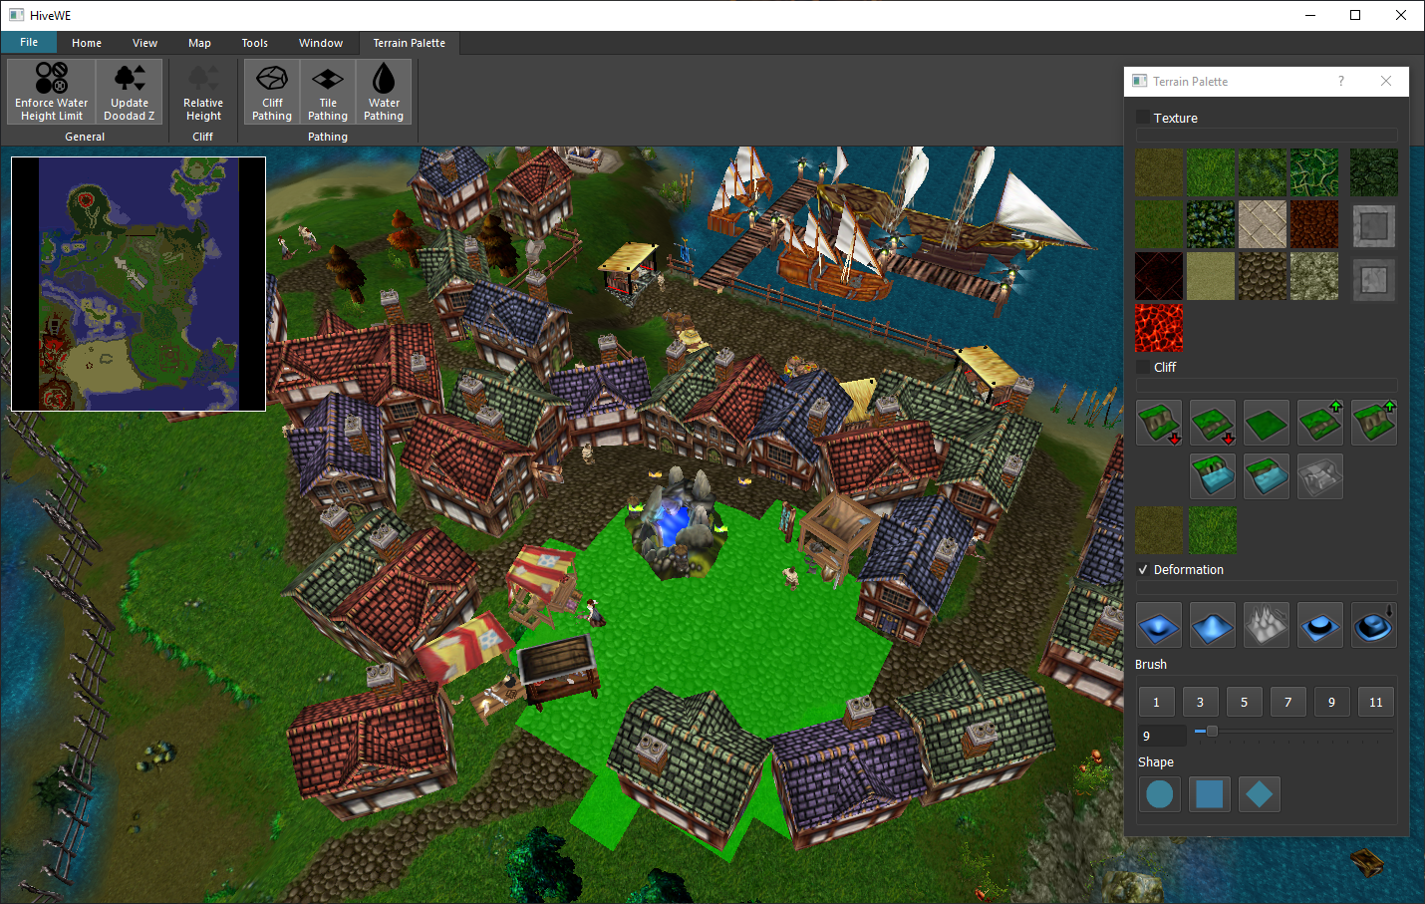This screenshot has height=904, width=1425.
Task: Select deep water cliff tool
Action: (x=1213, y=476)
